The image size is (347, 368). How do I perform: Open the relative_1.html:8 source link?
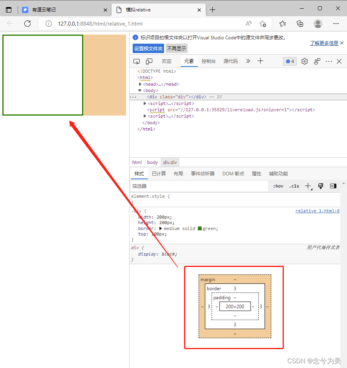click(x=317, y=211)
